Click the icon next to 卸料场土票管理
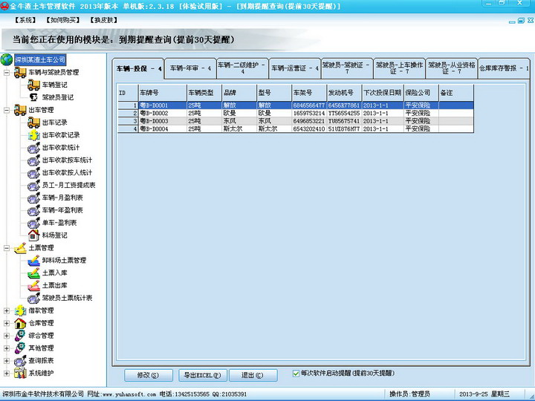The width and height of the screenshot is (535, 401). pos(33,260)
